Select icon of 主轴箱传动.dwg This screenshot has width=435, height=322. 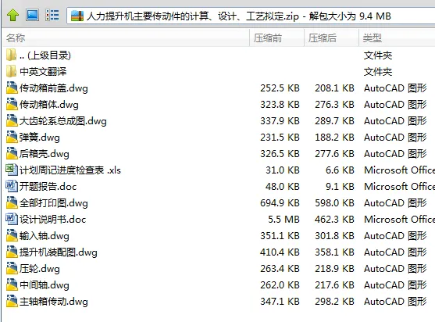[12, 301]
